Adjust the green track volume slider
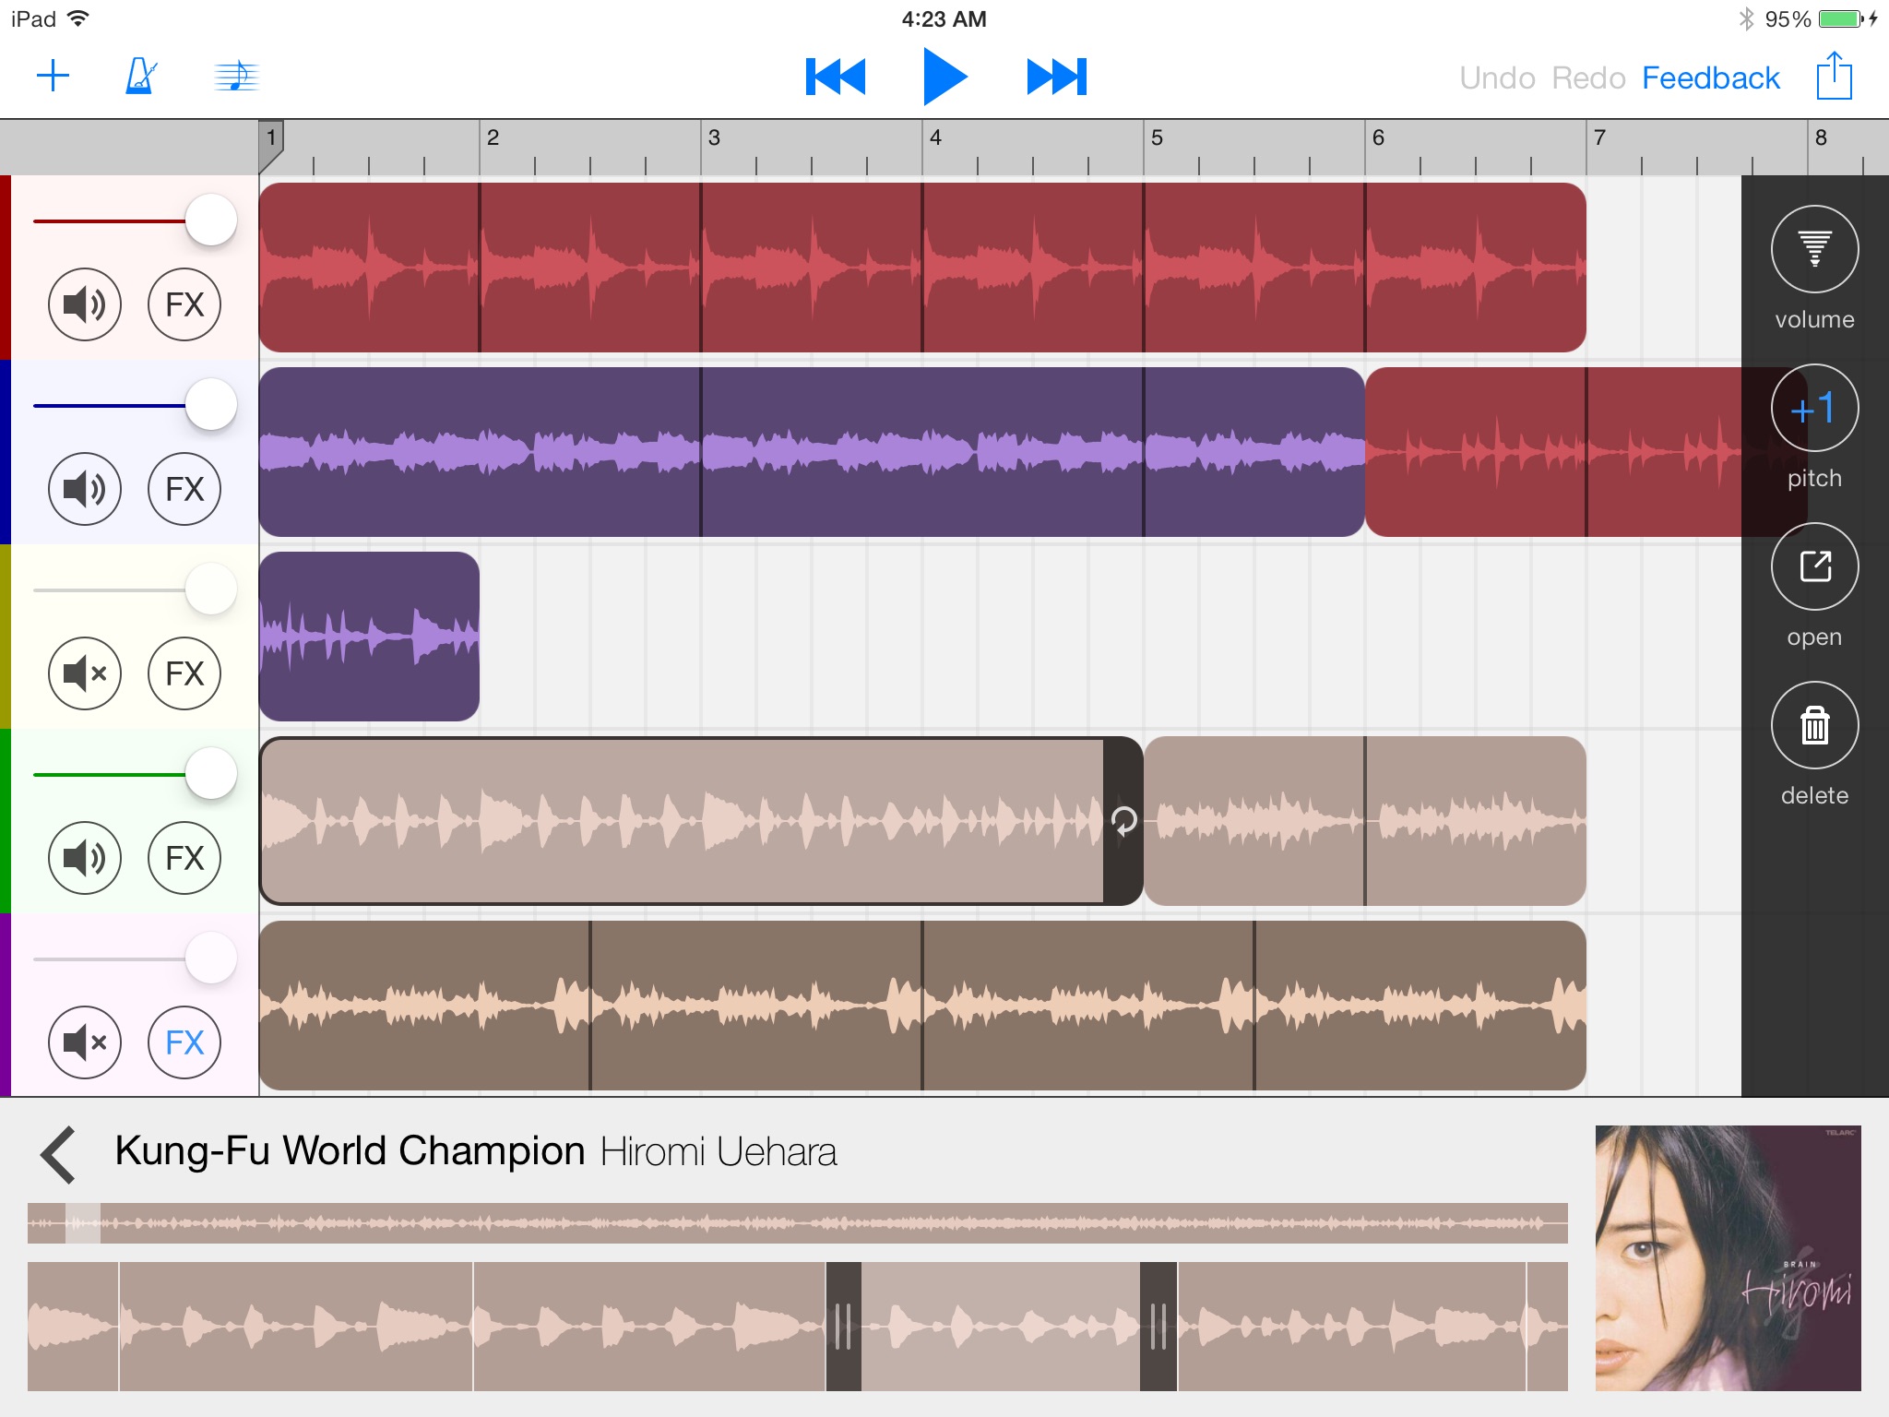1889x1417 pixels. 211,774
